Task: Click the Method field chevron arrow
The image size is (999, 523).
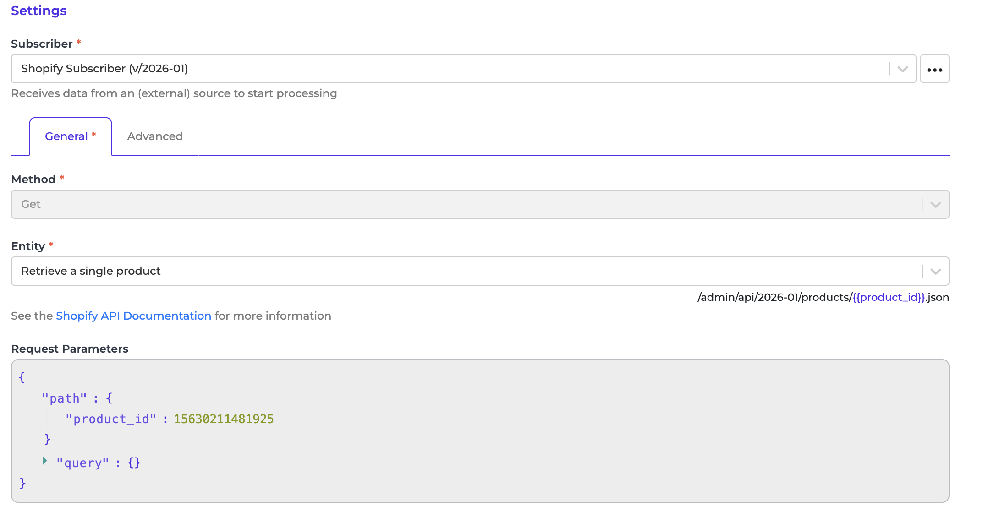Action: [935, 205]
